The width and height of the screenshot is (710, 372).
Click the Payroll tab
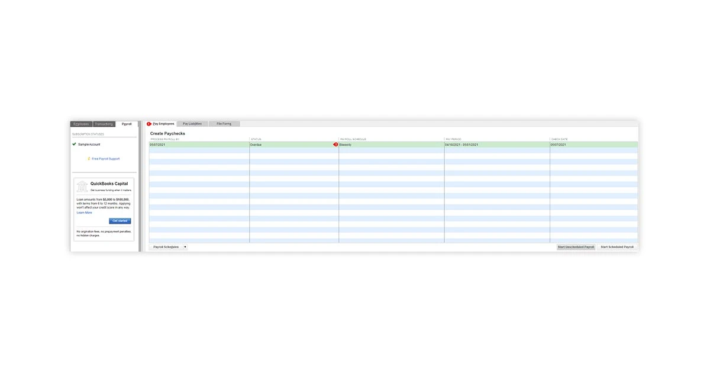click(127, 124)
